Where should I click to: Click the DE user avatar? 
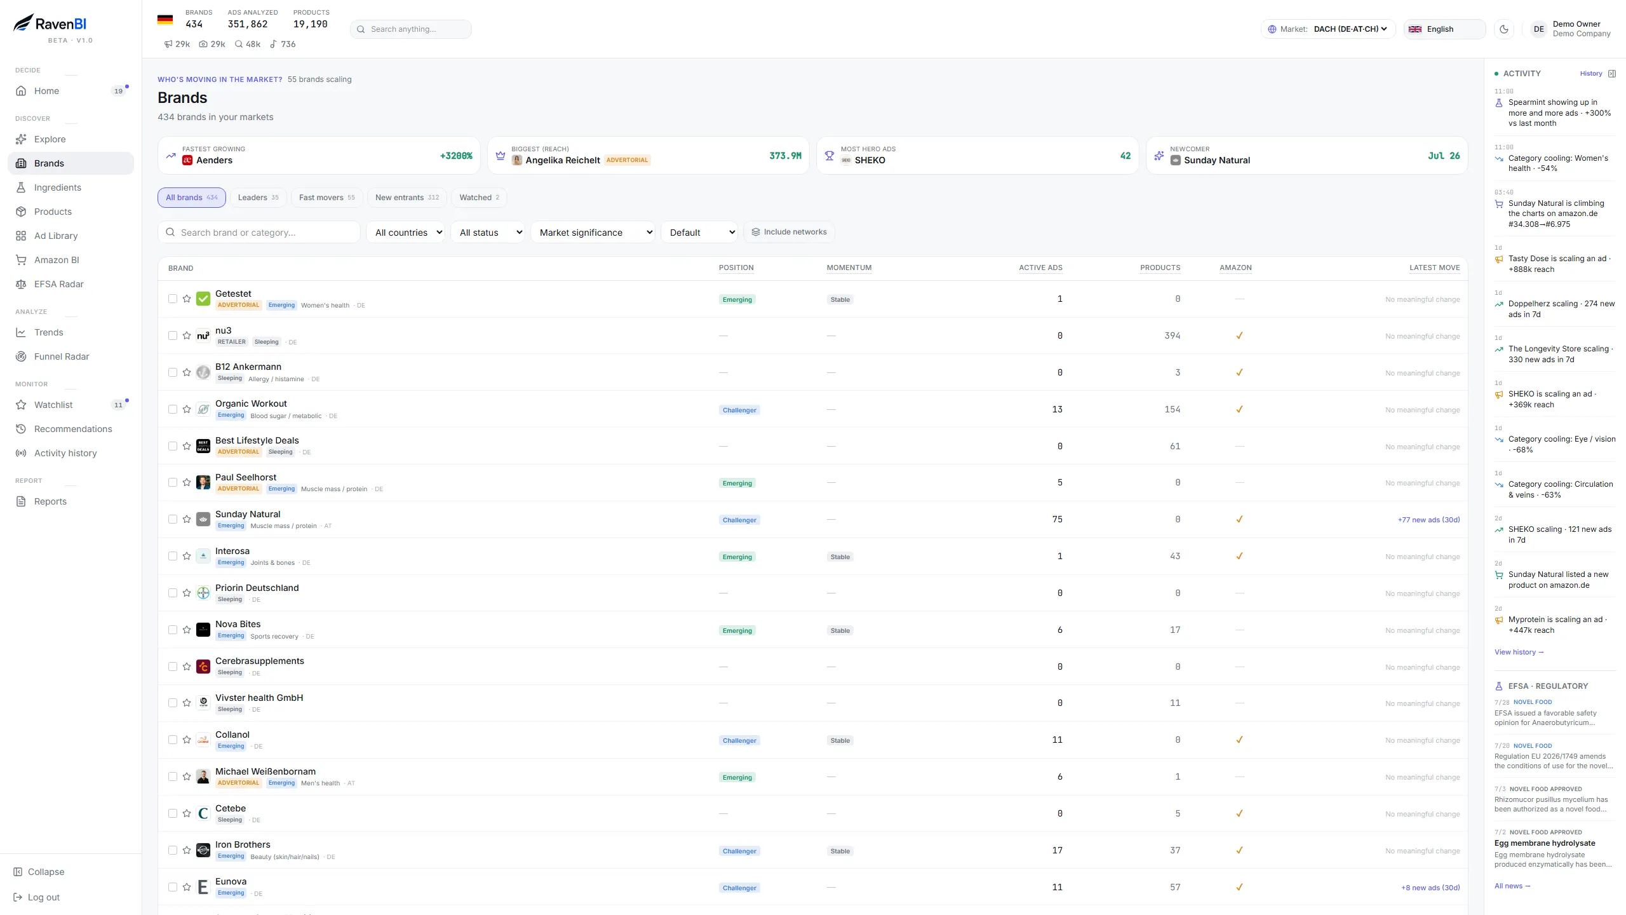(x=1538, y=29)
